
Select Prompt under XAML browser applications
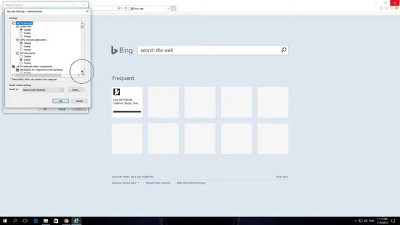pos(21,50)
